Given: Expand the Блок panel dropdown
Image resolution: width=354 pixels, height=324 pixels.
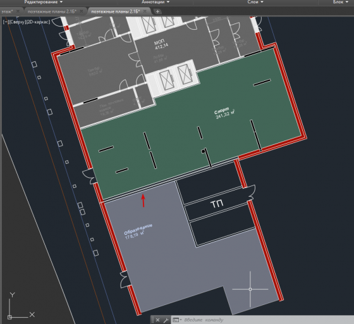Looking at the screenshot, I should point(341,2).
